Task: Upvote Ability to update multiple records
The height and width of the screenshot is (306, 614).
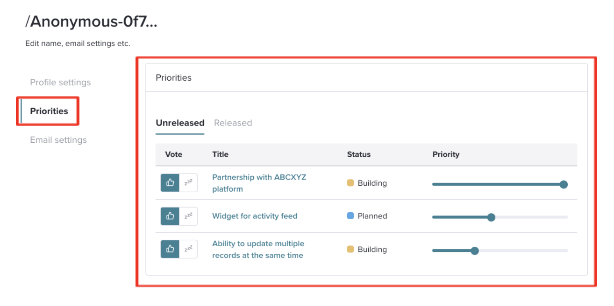Action: [x=170, y=249]
